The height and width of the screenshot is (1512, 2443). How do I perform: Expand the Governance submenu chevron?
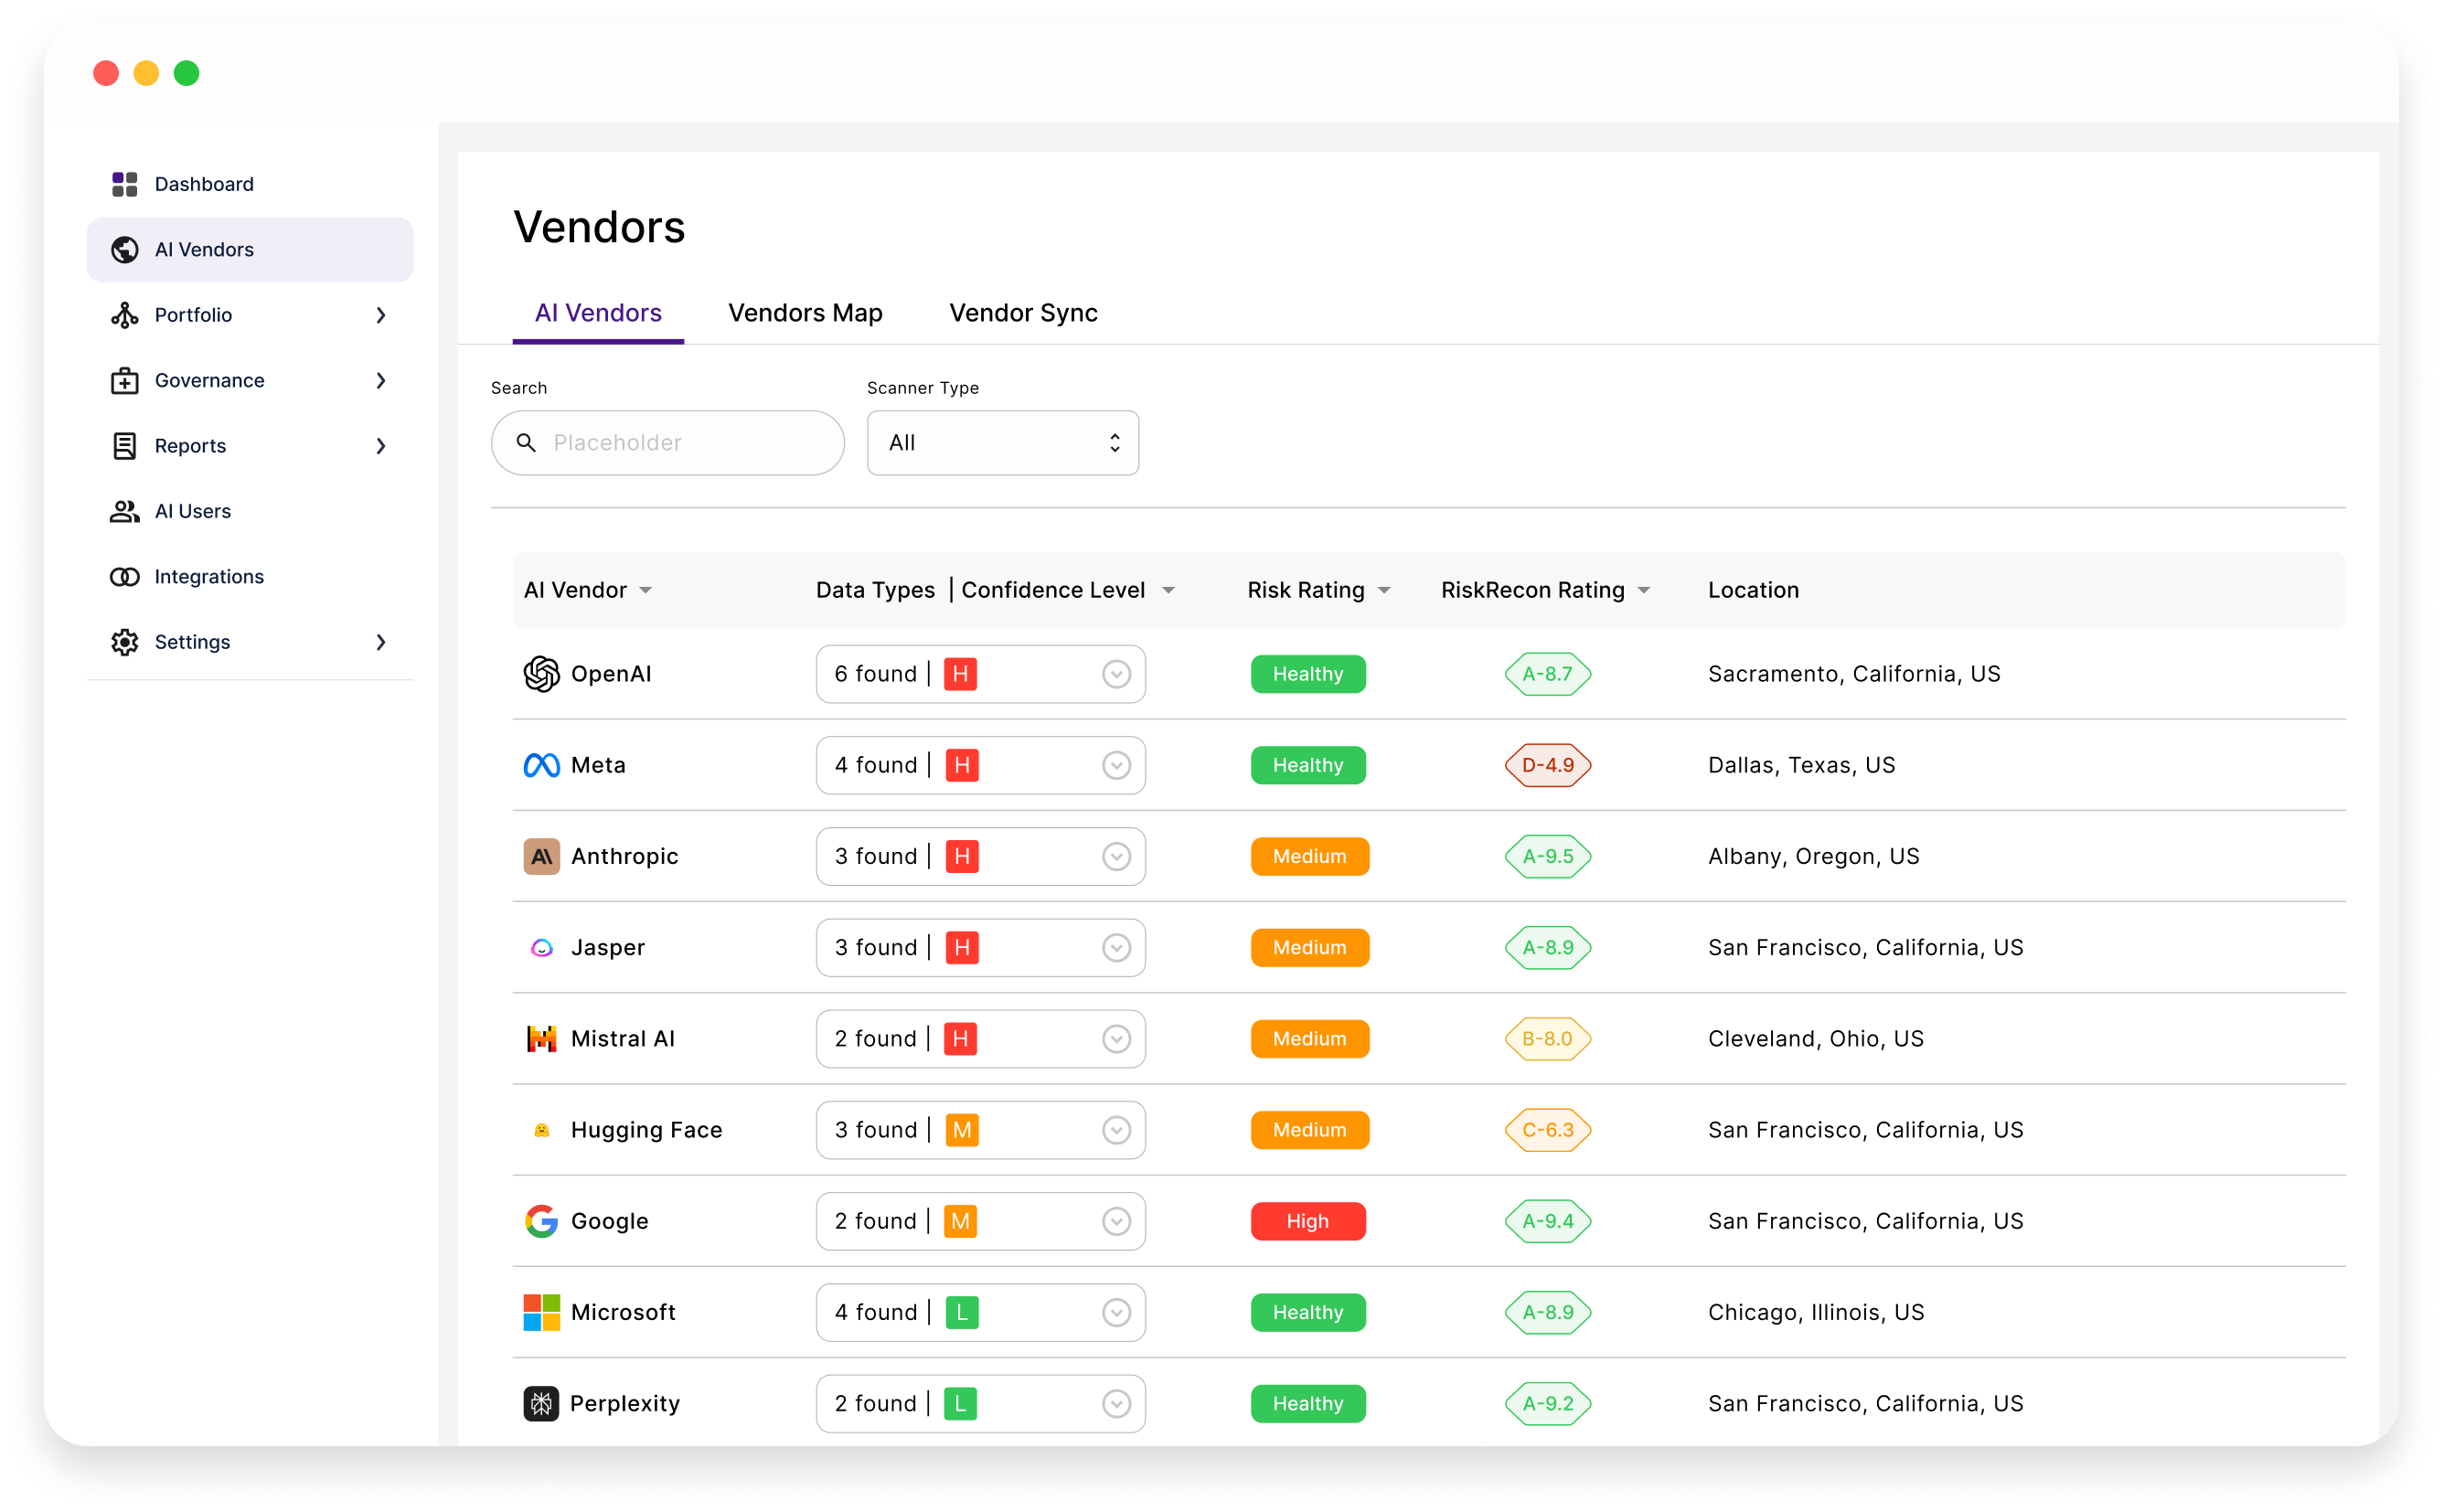pos(381,380)
